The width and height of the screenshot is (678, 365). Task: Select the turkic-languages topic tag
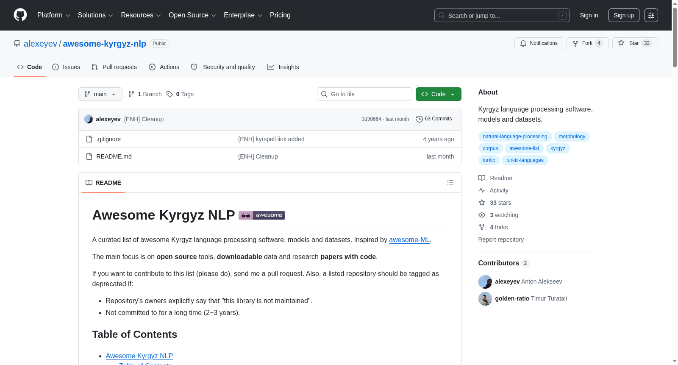click(x=525, y=160)
